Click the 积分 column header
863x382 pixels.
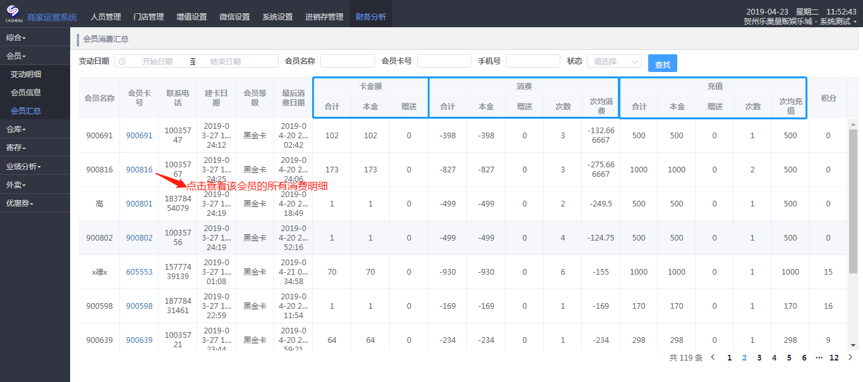(828, 98)
